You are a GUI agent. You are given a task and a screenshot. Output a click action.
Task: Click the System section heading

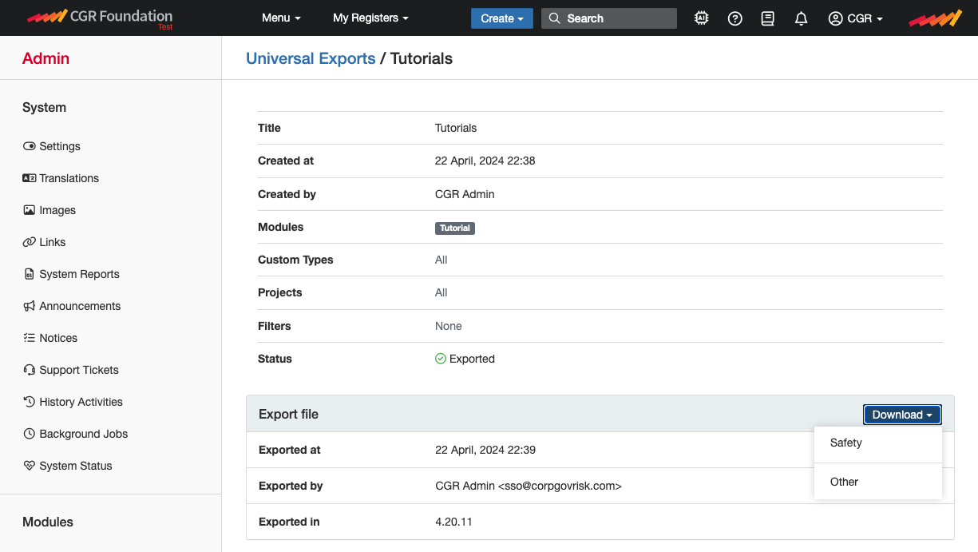pos(44,107)
